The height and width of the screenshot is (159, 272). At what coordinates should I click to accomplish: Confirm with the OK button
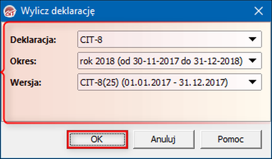[x=97, y=140]
